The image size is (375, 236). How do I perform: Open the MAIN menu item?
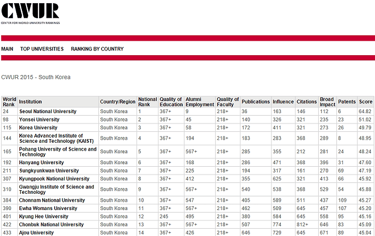[7, 49]
